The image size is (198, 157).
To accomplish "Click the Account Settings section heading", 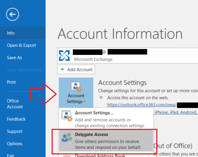I will [123, 83].
